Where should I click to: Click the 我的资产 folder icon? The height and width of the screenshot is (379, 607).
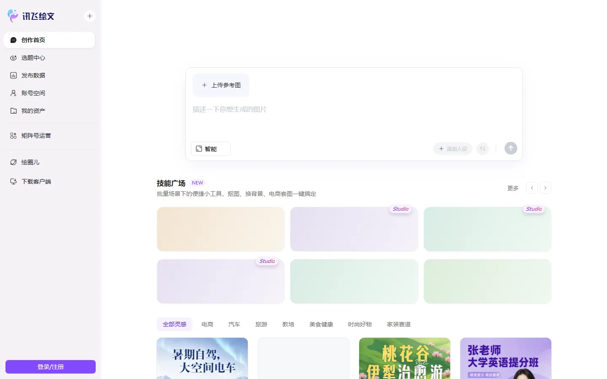pos(13,111)
